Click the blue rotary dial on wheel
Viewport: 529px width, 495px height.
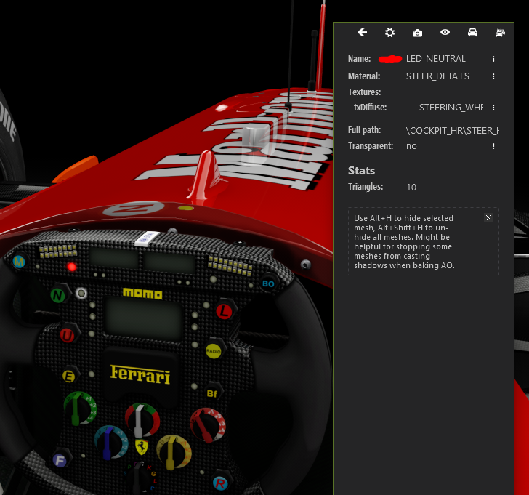[110, 442]
